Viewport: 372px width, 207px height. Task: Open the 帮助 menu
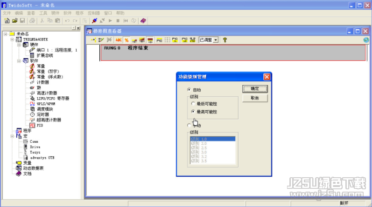tap(120, 13)
